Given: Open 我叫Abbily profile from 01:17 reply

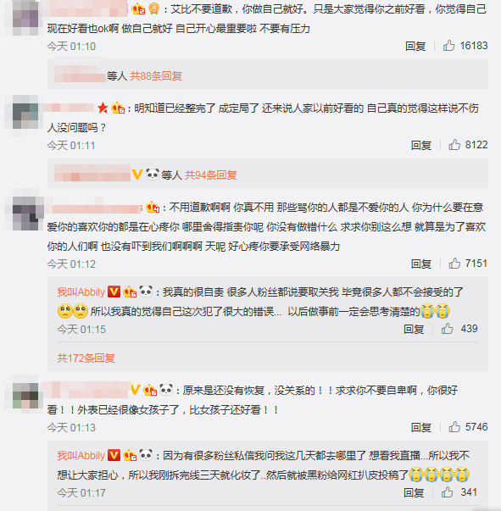Looking at the screenshot, I should tap(81, 455).
